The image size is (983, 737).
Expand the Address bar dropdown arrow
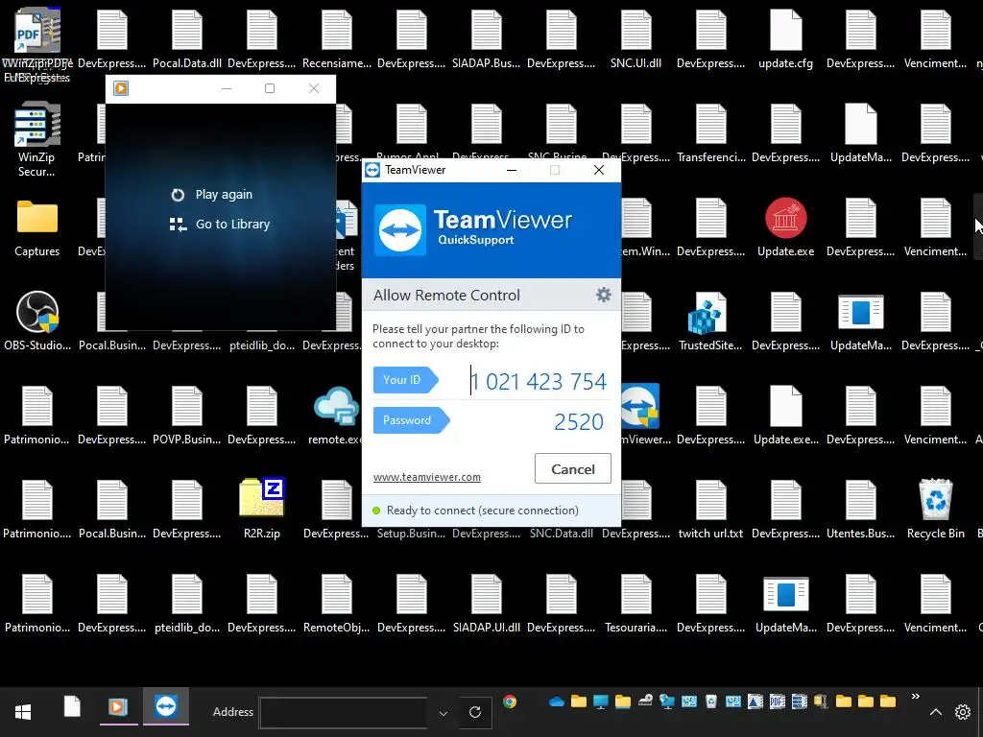[444, 713]
